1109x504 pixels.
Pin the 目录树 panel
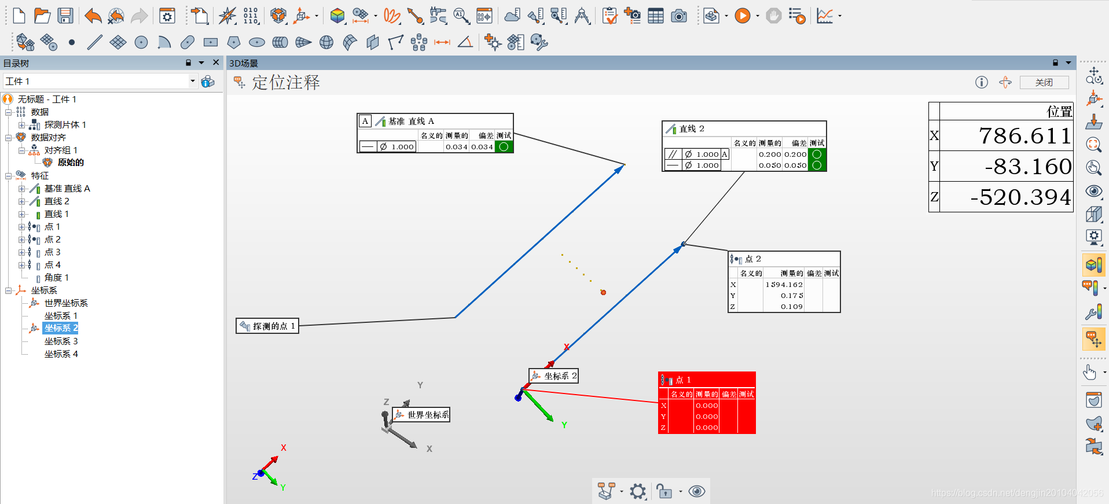click(188, 62)
